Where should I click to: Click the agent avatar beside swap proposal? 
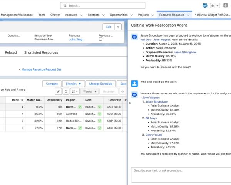point(134,37)
